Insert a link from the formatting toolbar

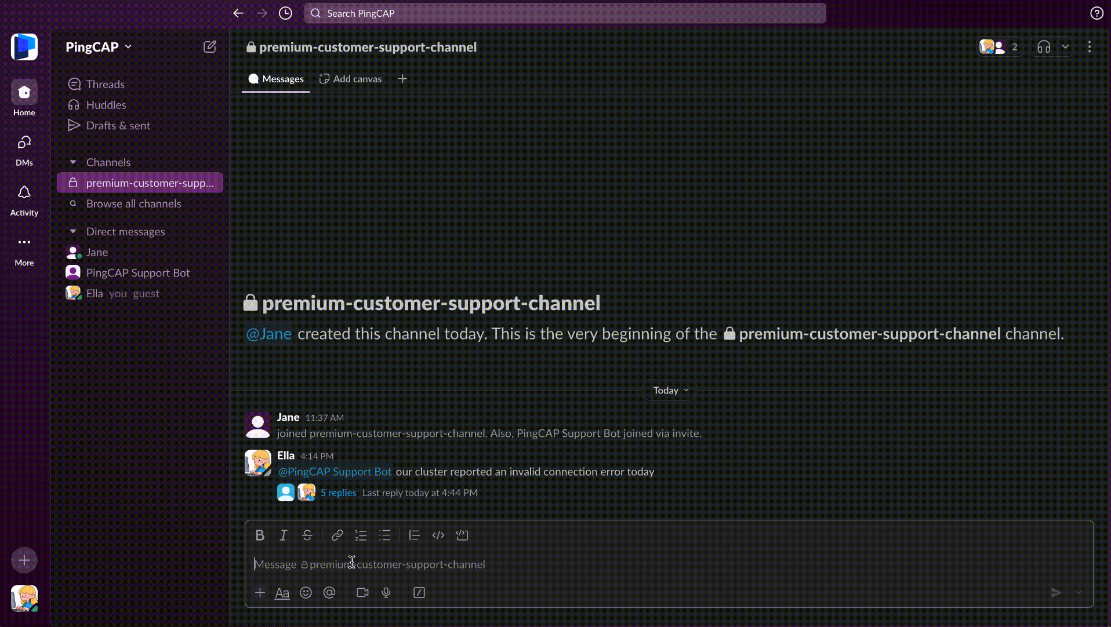tap(337, 535)
